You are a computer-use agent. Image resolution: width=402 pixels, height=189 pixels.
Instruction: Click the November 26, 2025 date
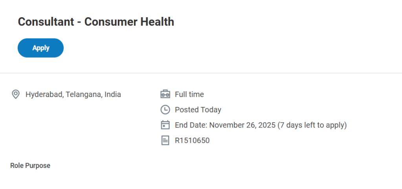[x=242, y=125]
